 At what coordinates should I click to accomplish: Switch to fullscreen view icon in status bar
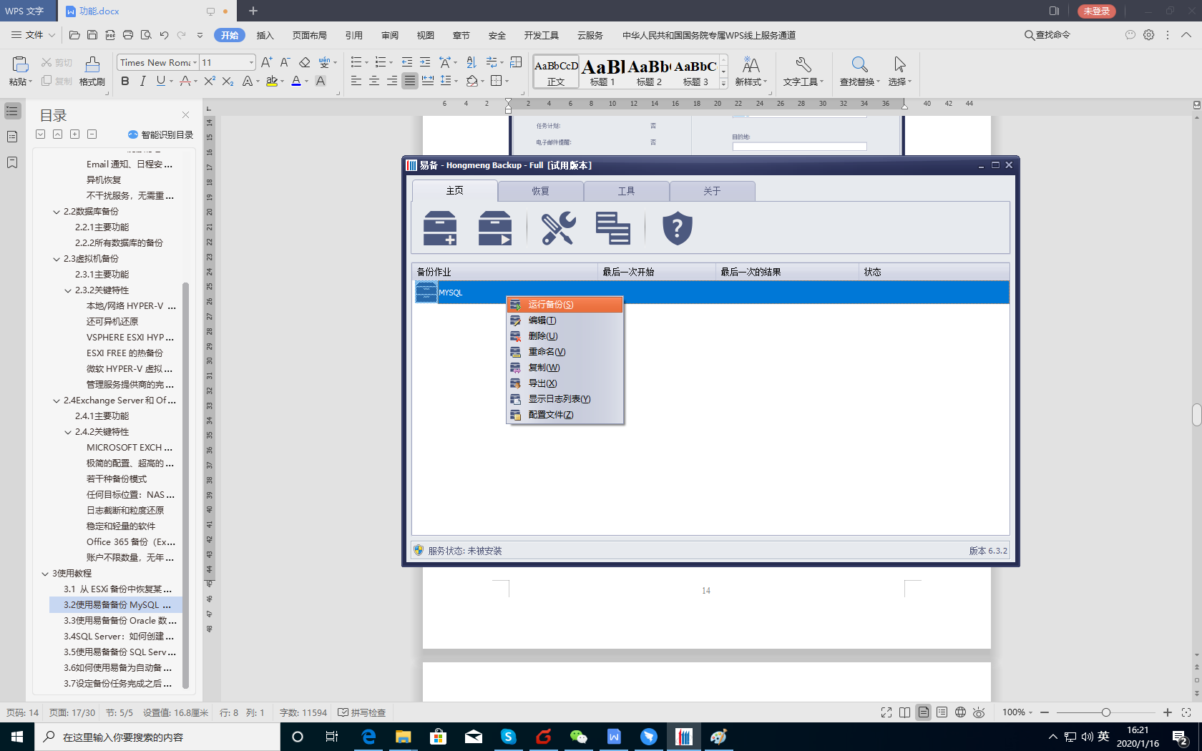click(x=886, y=712)
